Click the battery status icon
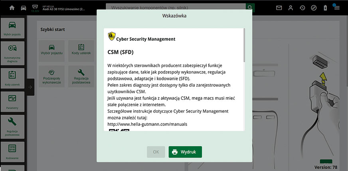 coord(325,8)
